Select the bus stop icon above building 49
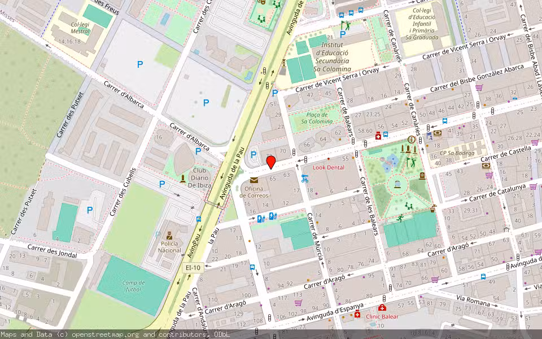 (483, 276)
